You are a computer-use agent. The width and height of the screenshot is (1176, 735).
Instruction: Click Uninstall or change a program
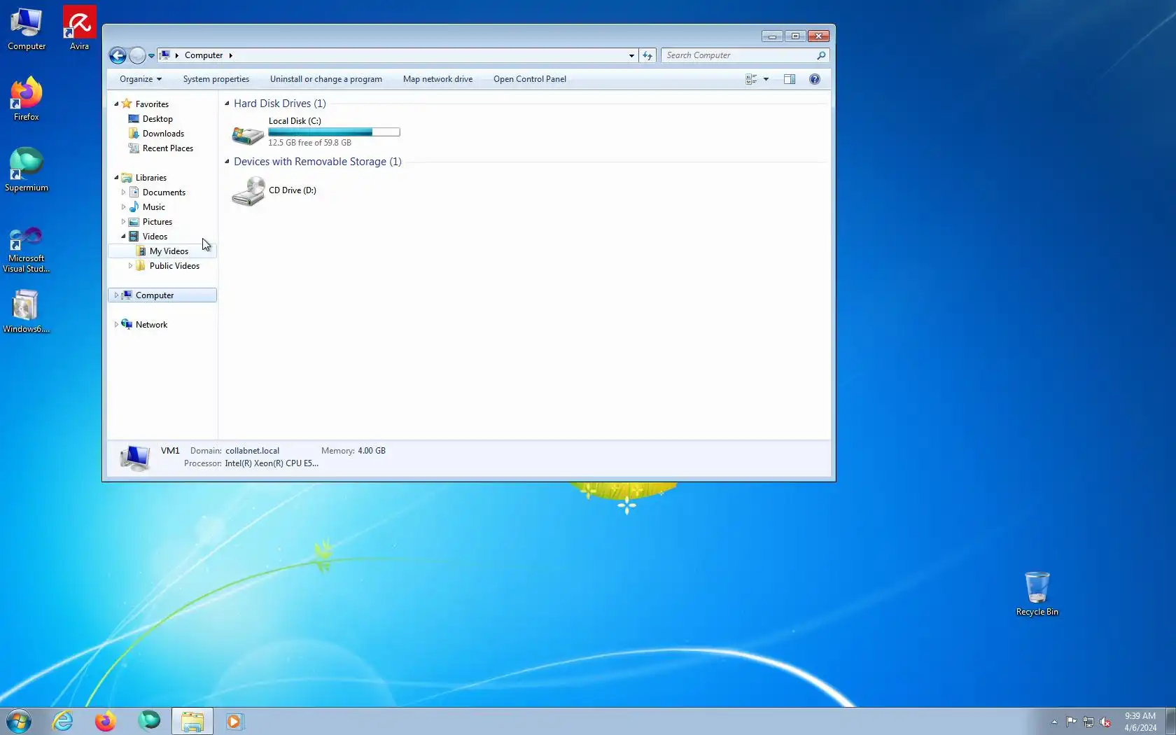[326, 79]
